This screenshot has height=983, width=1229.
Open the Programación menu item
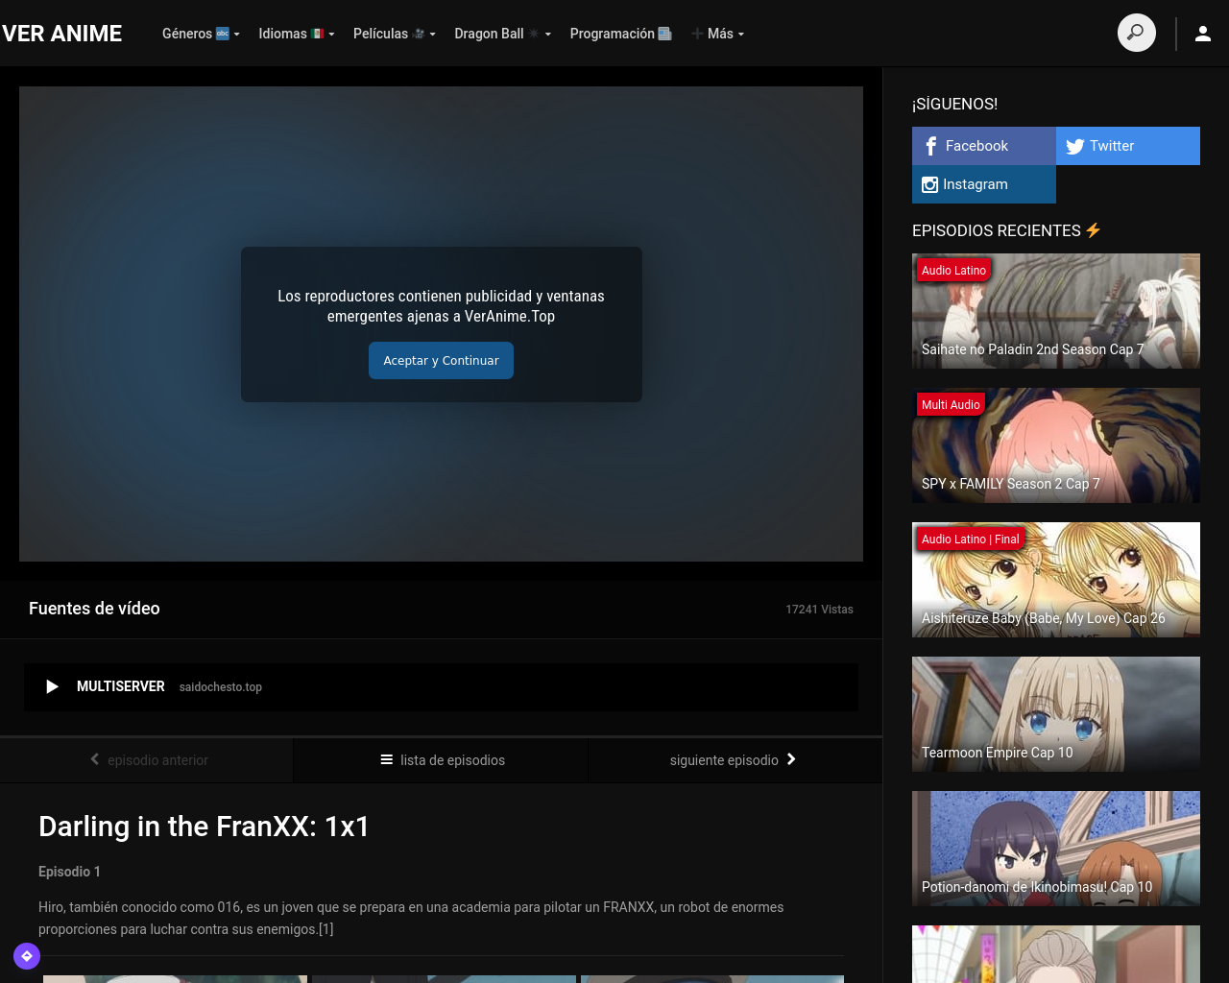(x=620, y=34)
